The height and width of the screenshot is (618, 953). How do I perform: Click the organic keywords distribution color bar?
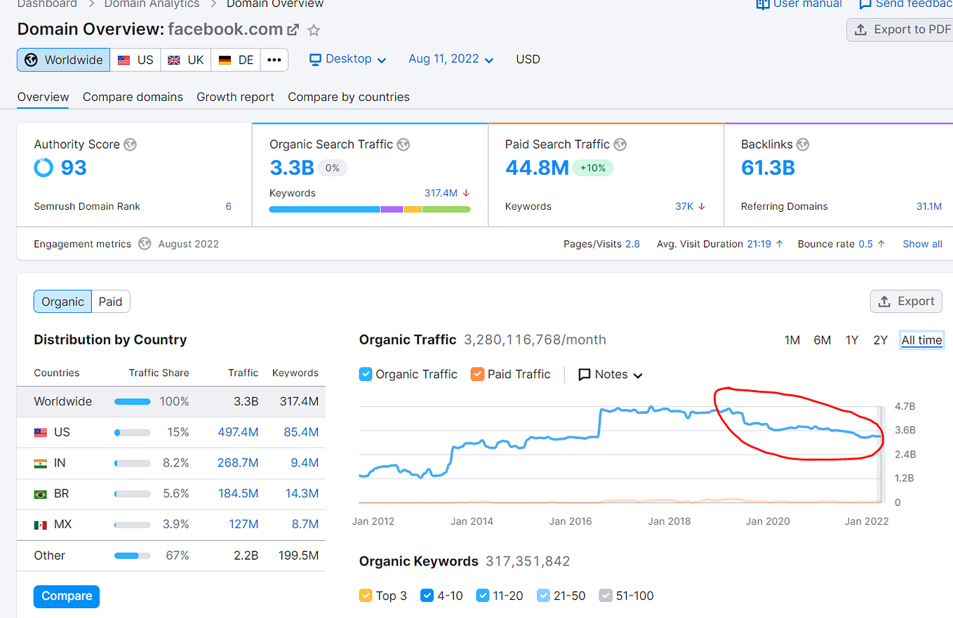pos(370,209)
